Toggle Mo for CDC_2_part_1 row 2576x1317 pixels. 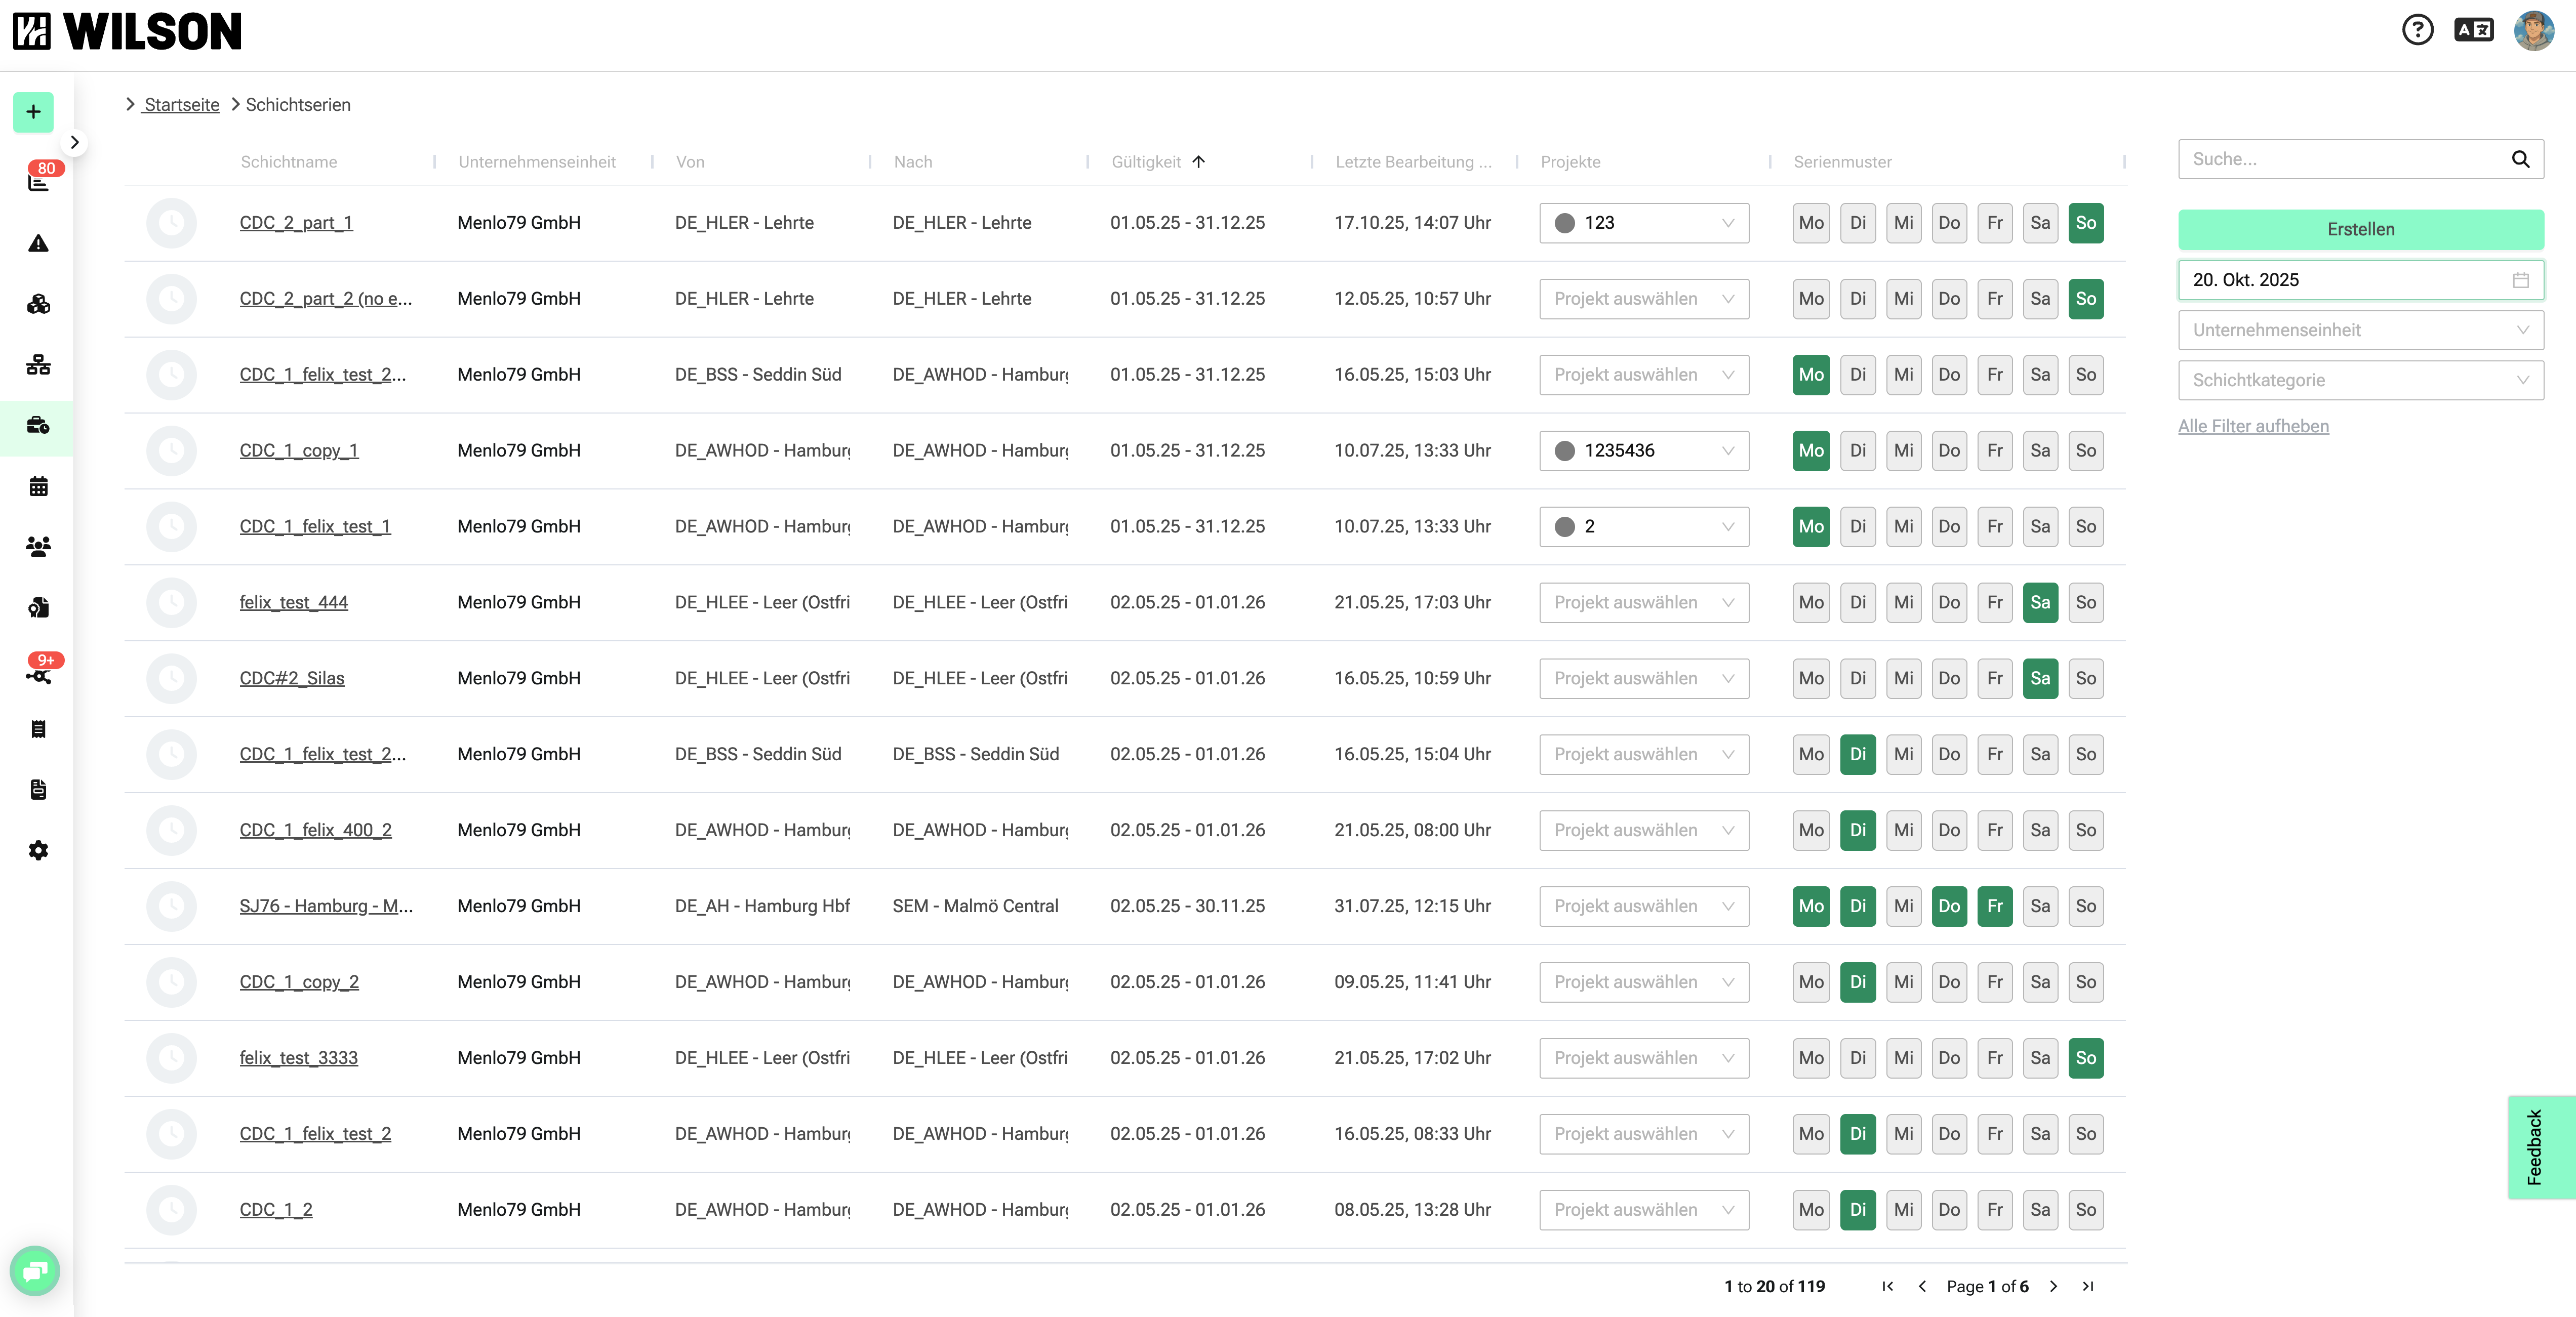coord(1811,223)
